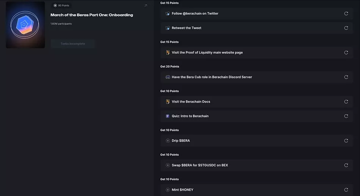Image resolution: width=360 pixels, height=196 pixels.
Task: Open the Retweet the Tweet task
Action: 186,28
